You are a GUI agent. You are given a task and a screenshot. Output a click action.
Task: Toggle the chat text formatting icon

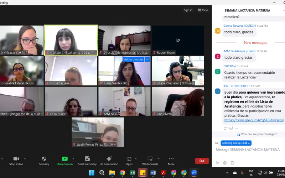(217, 163)
